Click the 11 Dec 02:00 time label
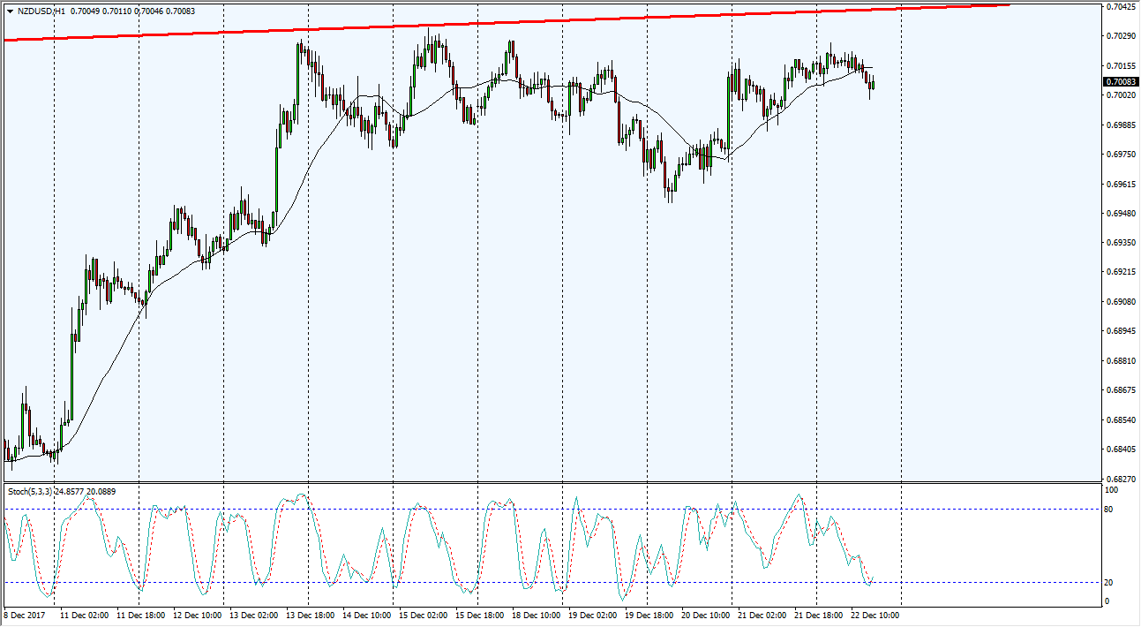Viewport: 1141px width, 627px height. [84, 615]
